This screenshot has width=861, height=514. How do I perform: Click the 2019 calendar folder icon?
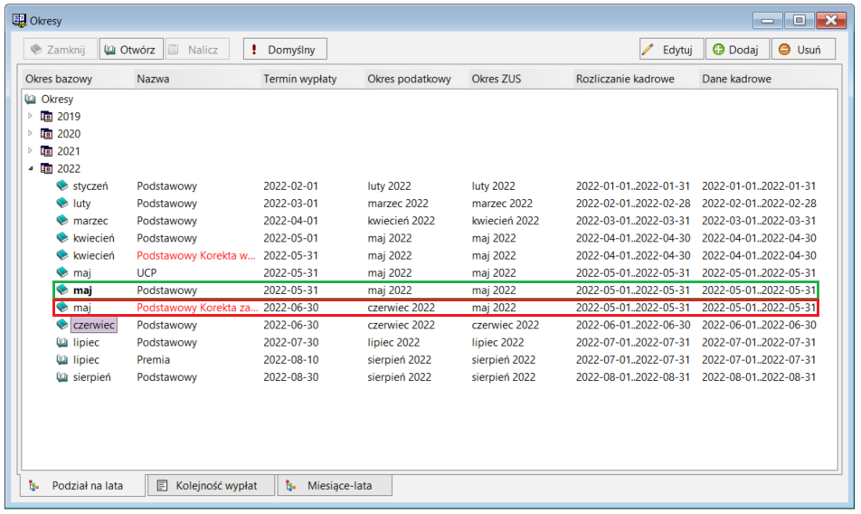(x=47, y=117)
